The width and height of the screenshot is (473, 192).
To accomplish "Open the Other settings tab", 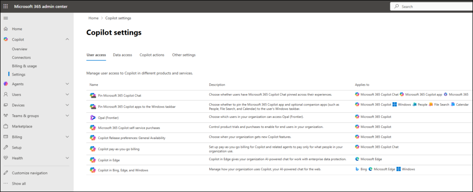I will (x=183, y=55).
